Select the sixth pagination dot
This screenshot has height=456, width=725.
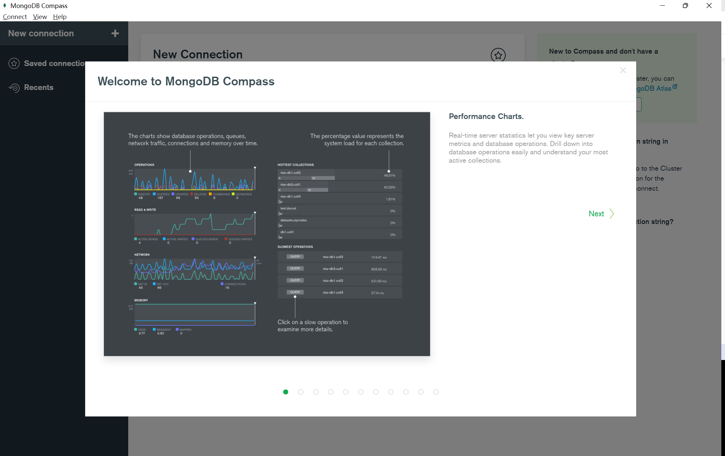click(361, 392)
